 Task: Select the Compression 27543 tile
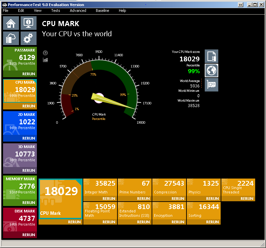point(169,187)
